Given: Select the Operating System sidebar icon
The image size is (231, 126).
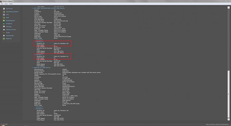Looking at the screenshot, I should pyautogui.click(x=4, y=12).
